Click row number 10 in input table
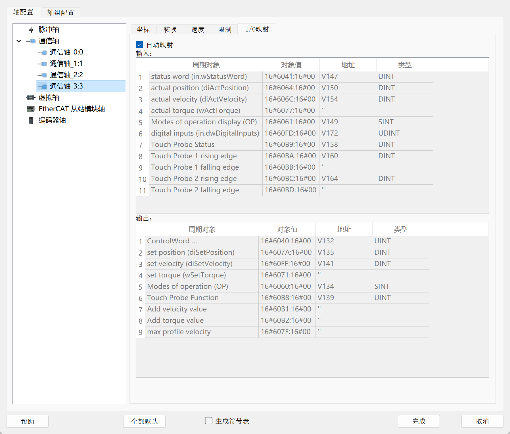The image size is (510, 434). click(143, 179)
